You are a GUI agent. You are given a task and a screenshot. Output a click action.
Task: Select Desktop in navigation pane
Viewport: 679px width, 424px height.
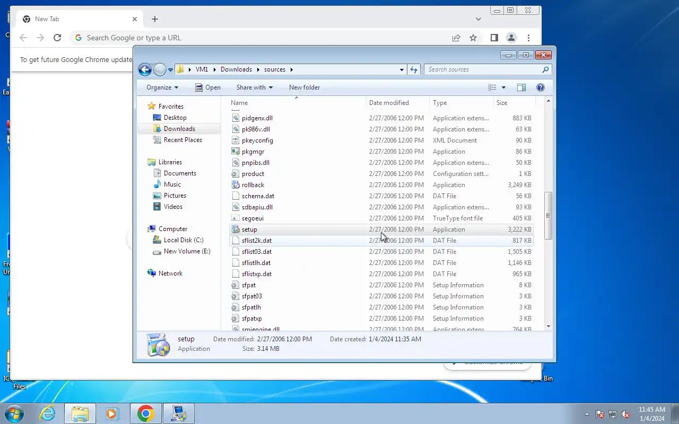(175, 118)
